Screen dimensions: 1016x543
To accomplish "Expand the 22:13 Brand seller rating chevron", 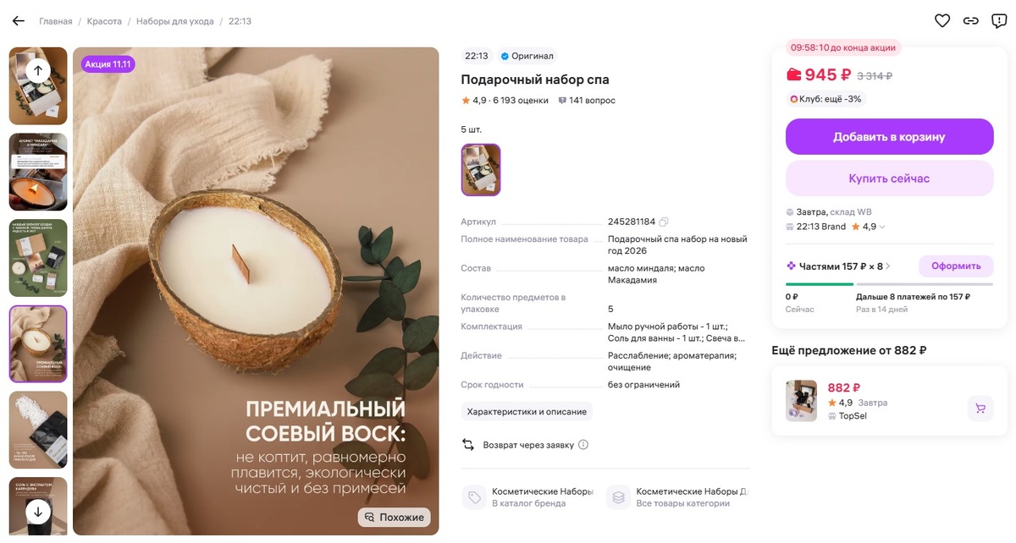I will (x=883, y=227).
